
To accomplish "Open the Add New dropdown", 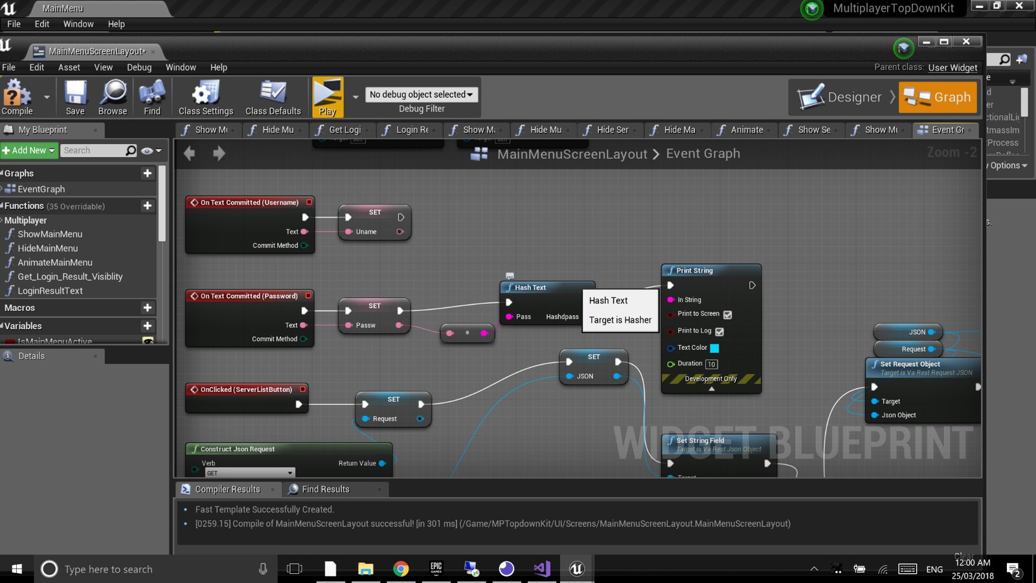I will click(29, 150).
